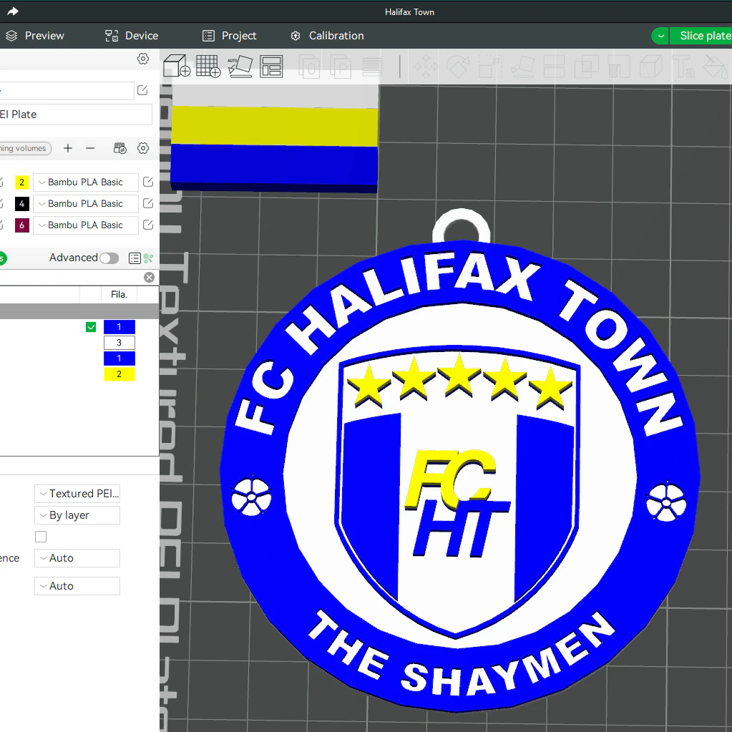Viewport: 732px width, 732px height.
Task: Tick the empty checkbox below By layer
Action: (41, 537)
